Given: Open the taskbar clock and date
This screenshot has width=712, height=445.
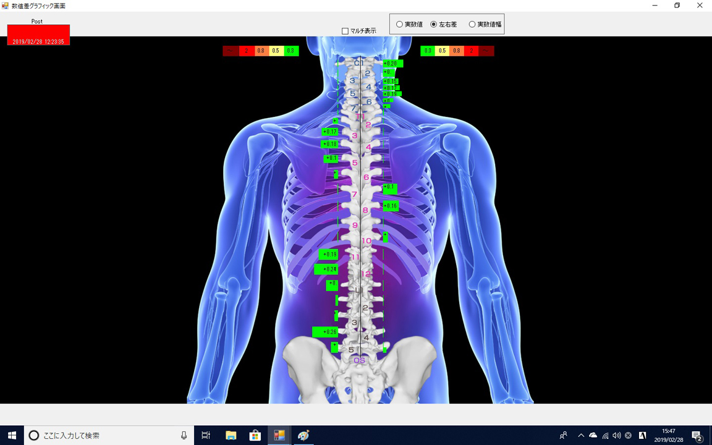Looking at the screenshot, I should click(x=668, y=436).
